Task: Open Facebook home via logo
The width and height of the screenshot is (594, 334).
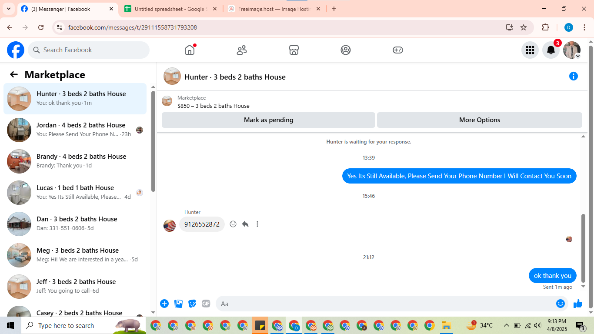Action: click(x=16, y=50)
